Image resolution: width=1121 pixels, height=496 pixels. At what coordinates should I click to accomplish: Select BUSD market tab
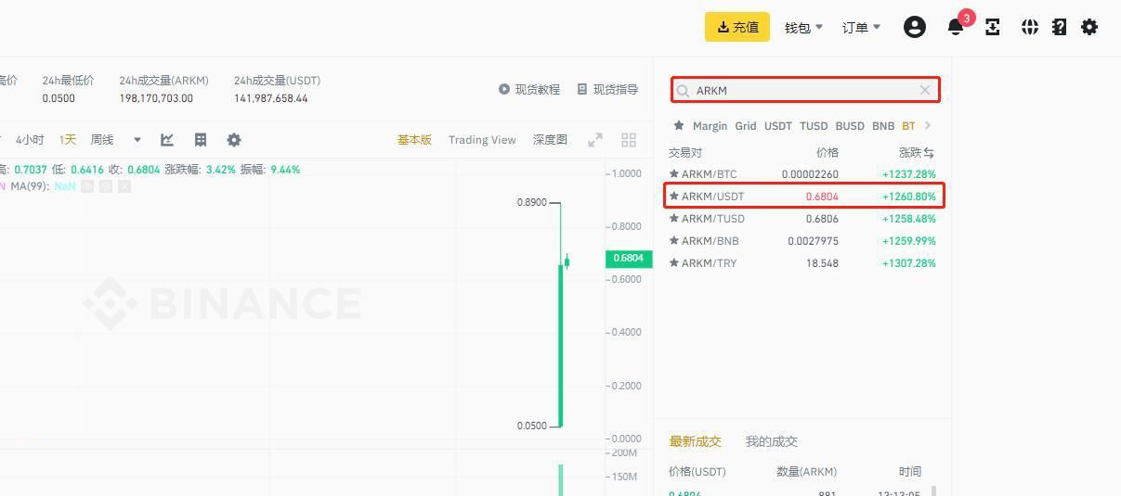point(850,125)
